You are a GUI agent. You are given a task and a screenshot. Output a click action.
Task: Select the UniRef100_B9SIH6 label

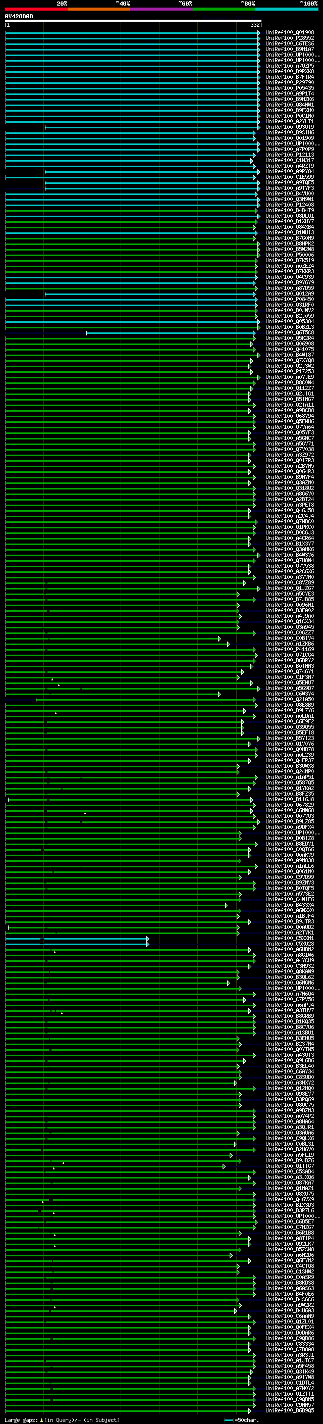coord(290,133)
